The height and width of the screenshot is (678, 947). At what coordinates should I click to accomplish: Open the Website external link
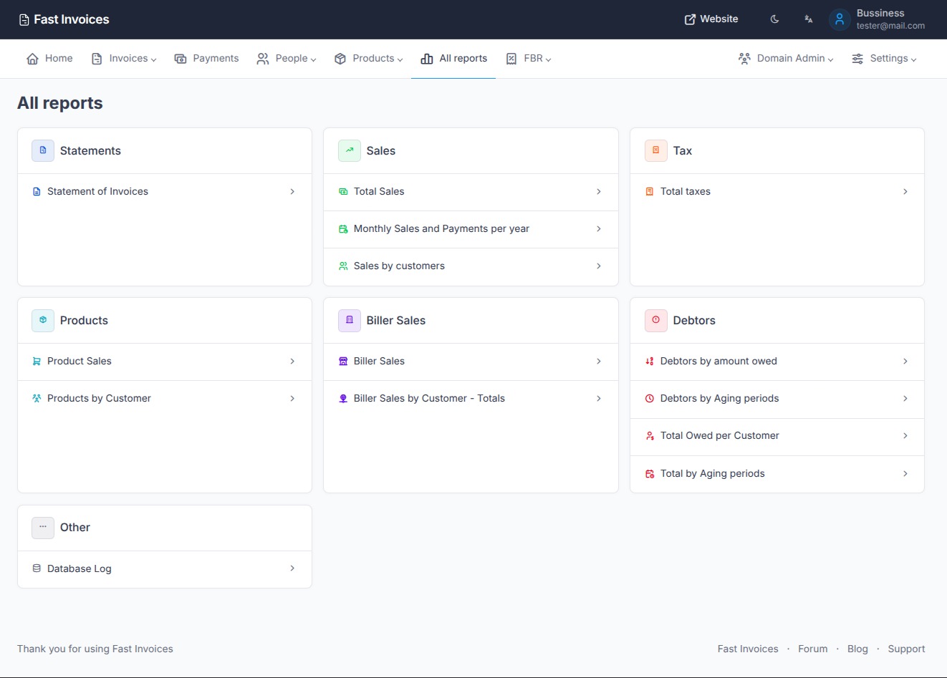(711, 19)
